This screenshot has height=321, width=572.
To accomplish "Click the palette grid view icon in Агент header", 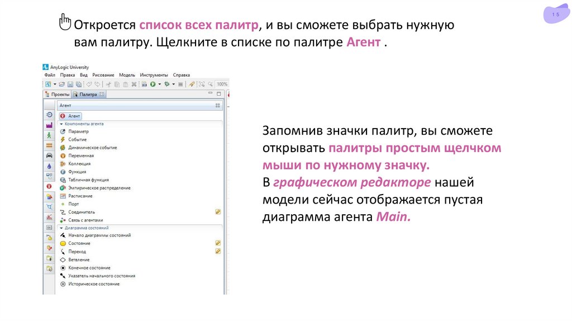I will coord(218,105).
